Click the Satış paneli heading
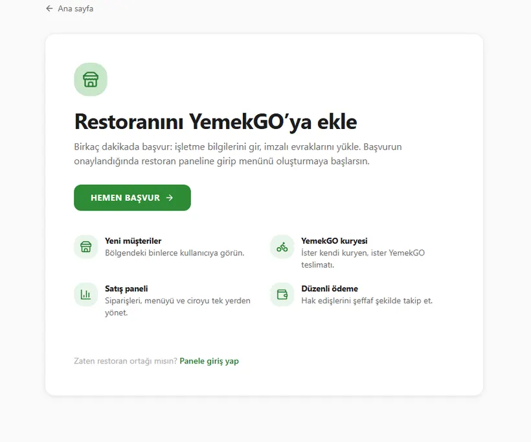Screen dimensions: 531x442 coord(126,289)
